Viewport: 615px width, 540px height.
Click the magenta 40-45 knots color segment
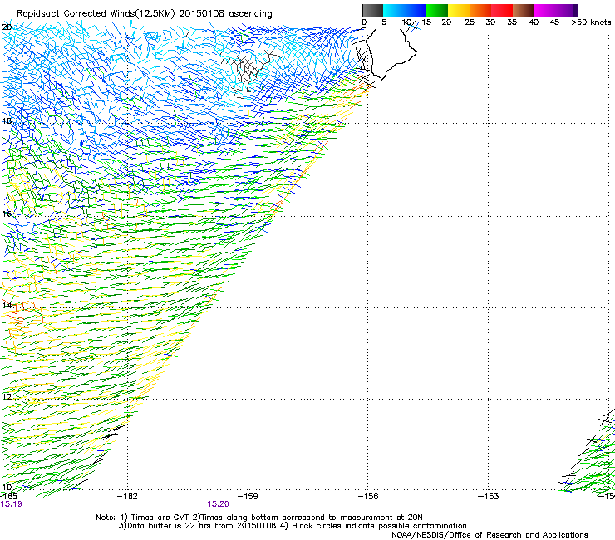[x=545, y=10]
